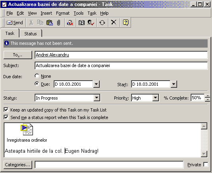Click the Copy icon in toolbar

click(x=40, y=23)
